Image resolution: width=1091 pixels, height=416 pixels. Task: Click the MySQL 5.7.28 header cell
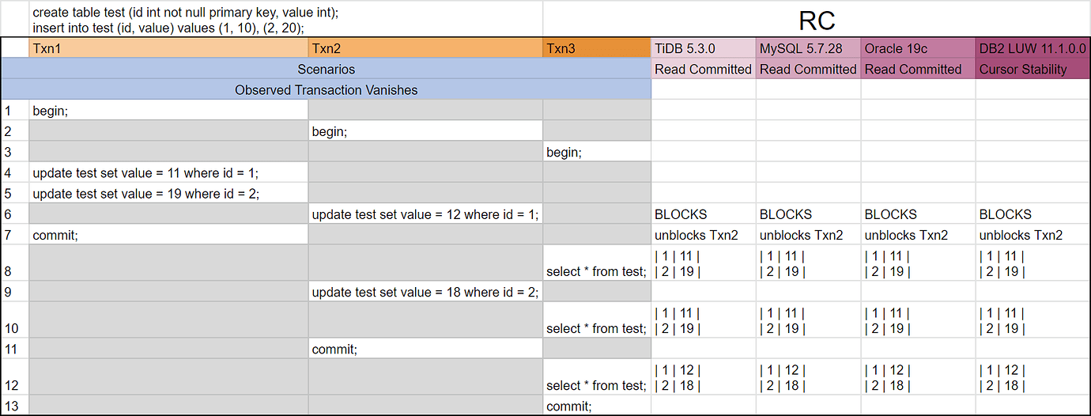[x=808, y=48]
